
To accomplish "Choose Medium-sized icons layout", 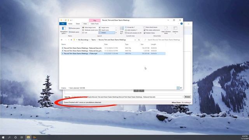I will click(90, 30).
